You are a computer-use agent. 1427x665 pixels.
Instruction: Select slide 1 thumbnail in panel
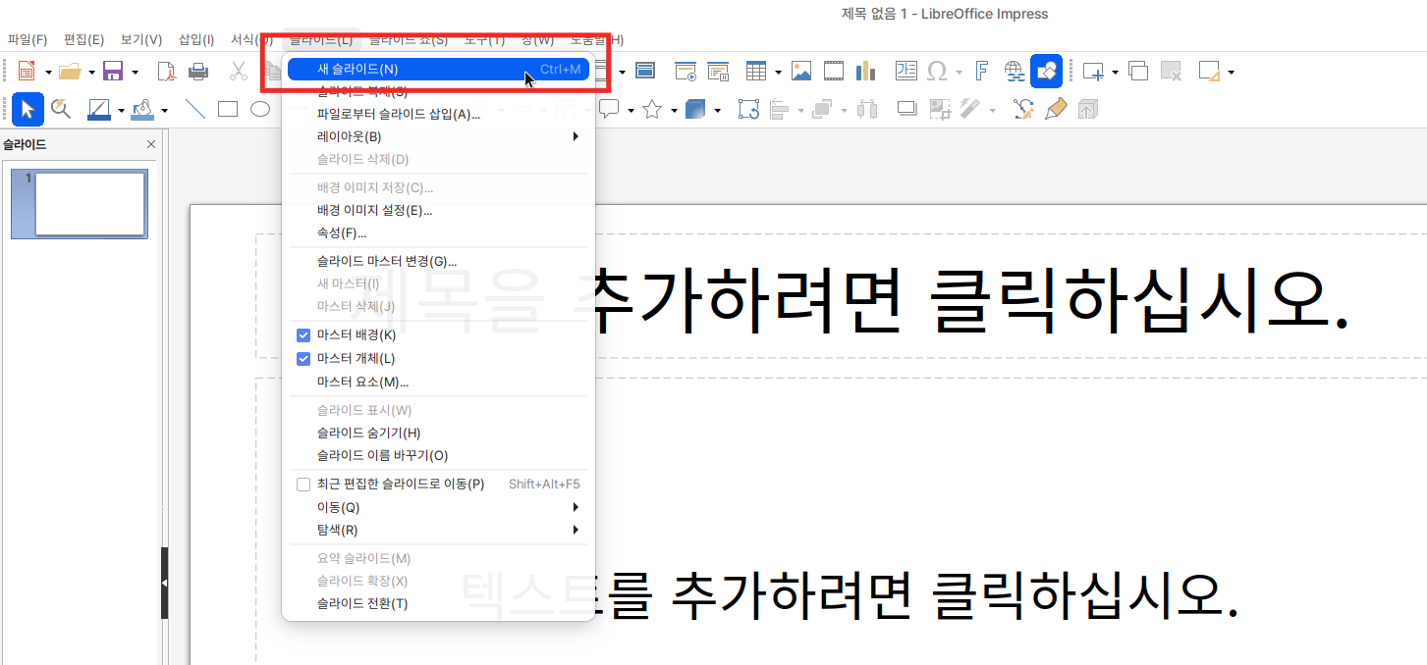point(89,204)
